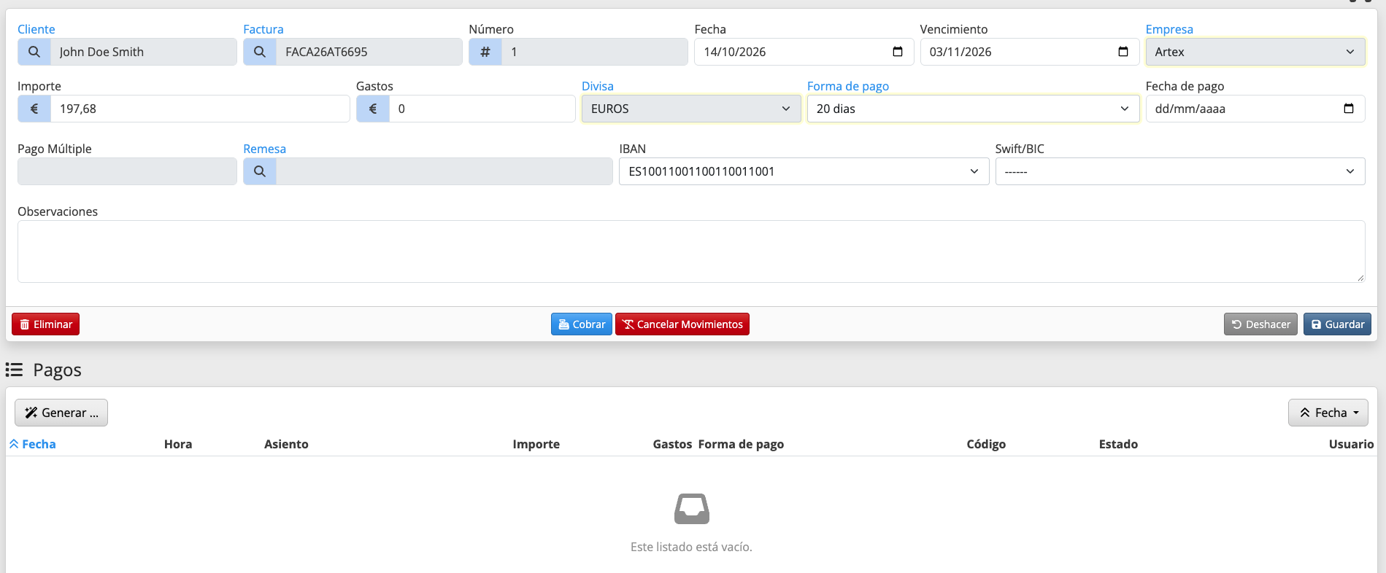Image resolution: width=1386 pixels, height=573 pixels.
Task: Focus the Importe field with 197,68
Action: (x=200, y=109)
